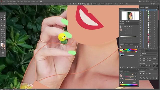Click the gradient slider bar
Screen dimensions: 160x90
(x=128, y=36)
